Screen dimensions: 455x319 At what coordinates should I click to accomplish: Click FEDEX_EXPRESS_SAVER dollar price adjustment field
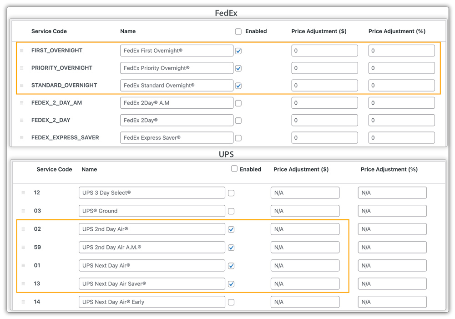(x=324, y=137)
